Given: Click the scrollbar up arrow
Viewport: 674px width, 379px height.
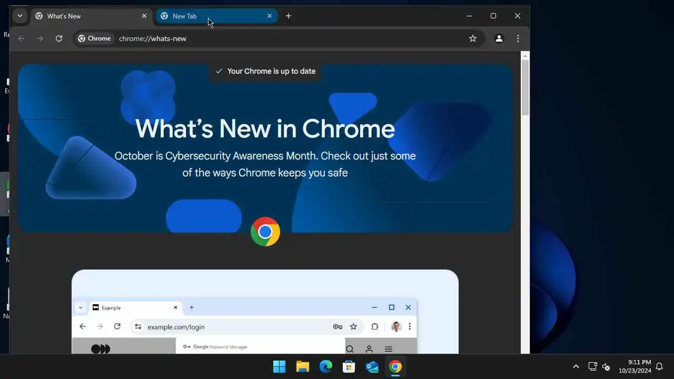Looking at the screenshot, I should coord(525,55).
